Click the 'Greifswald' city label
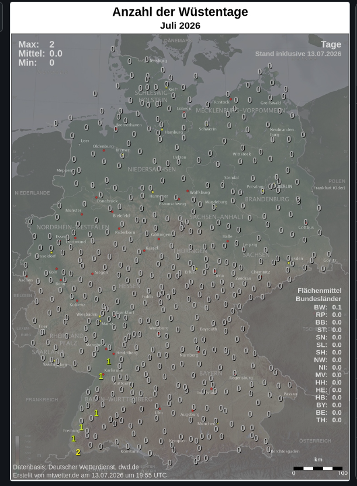The image size is (357, 486). pos(271,103)
